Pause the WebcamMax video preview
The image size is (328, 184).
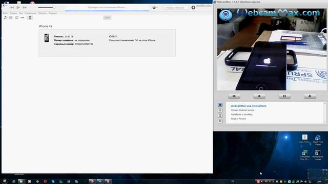tap(284, 96)
